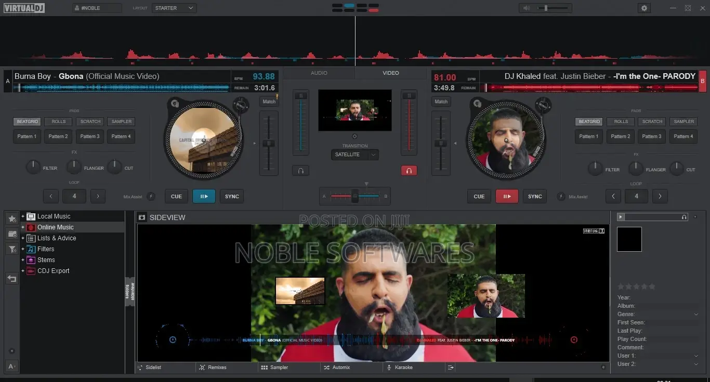This screenshot has width=710, height=382.
Task: Open the settings gear in title bar
Action: pyautogui.click(x=645, y=8)
